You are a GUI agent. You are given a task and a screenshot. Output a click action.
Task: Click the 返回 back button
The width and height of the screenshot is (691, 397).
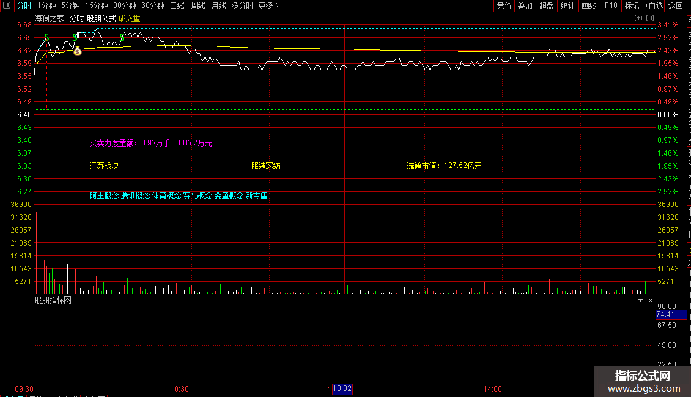[x=675, y=5]
